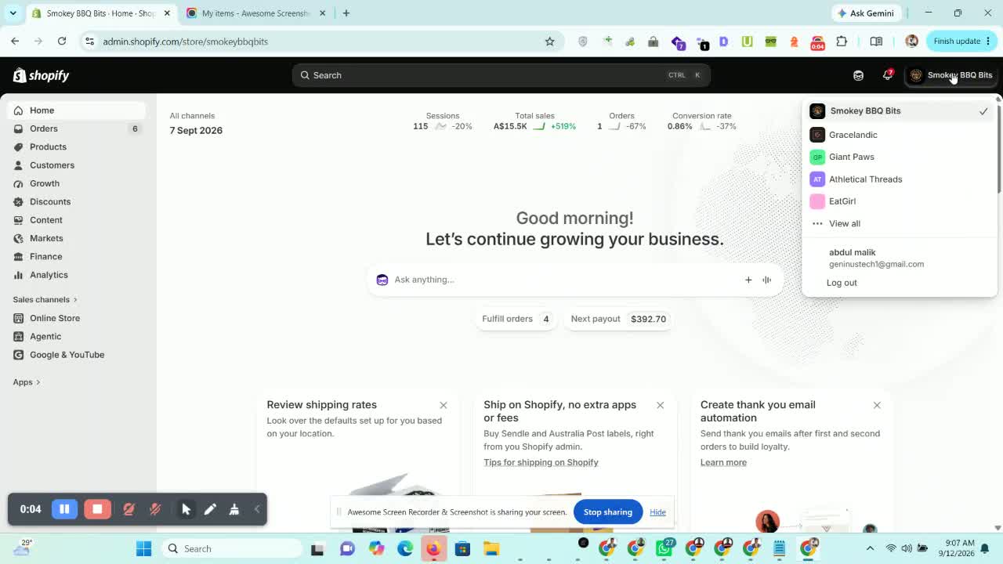Open File Explorer from the taskbar
This screenshot has width=1003, height=564.
click(x=491, y=548)
